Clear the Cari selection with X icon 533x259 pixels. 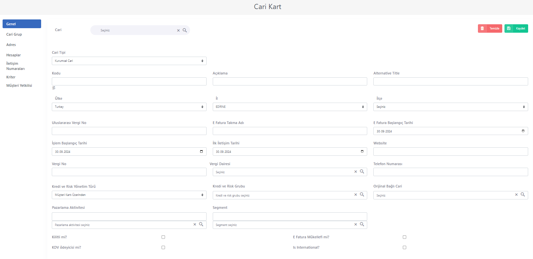coord(178,30)
